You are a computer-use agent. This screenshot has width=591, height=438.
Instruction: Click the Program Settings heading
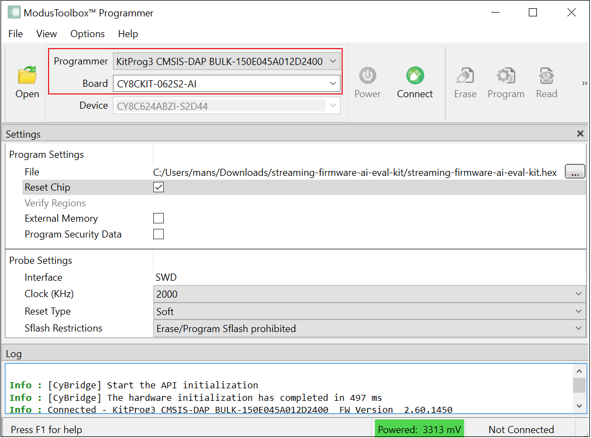[x=46, y=155]
